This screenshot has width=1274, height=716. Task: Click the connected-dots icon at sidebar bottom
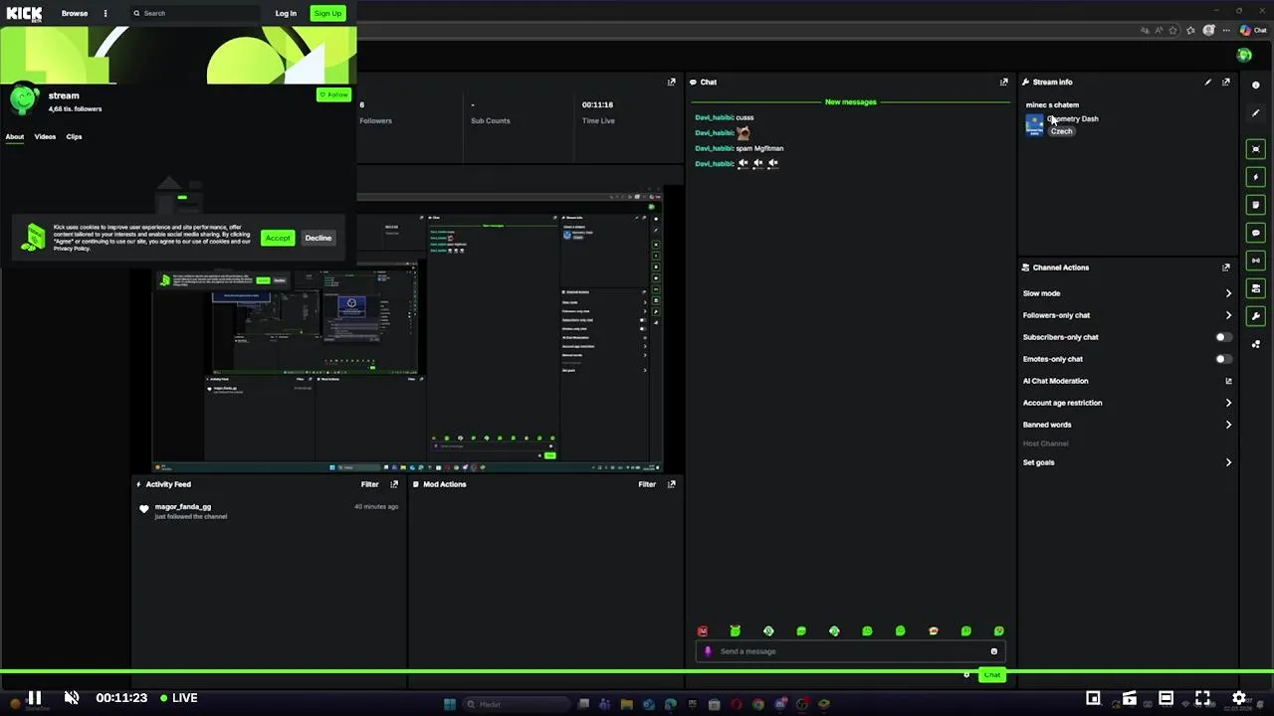pos(1256,344)
